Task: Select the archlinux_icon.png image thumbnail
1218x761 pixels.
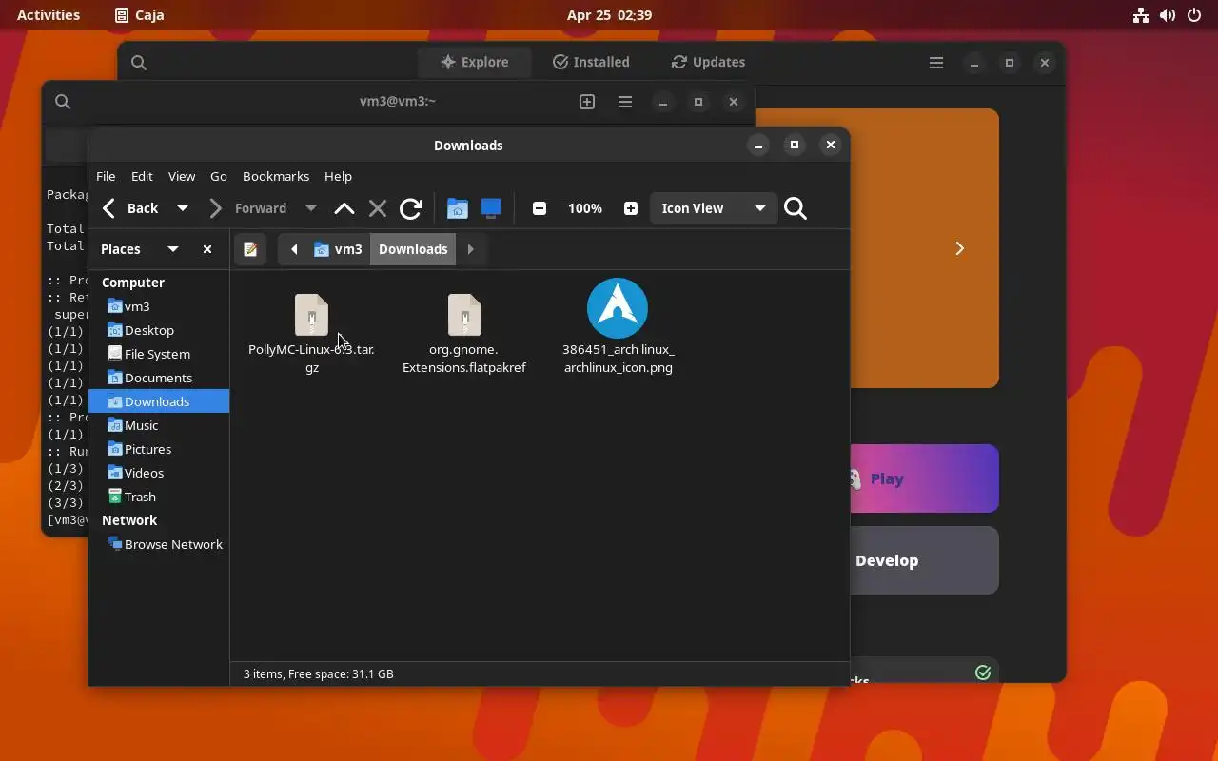Action: point(618,308)
